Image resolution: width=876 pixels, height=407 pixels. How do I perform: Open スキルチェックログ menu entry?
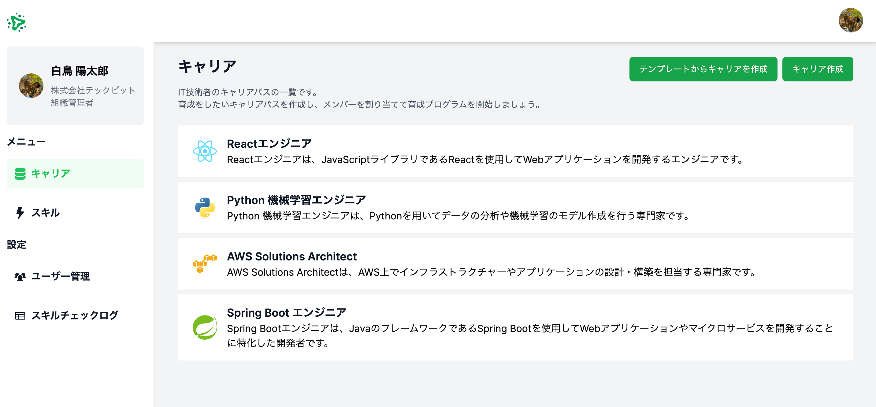click(x=75, y=316)
